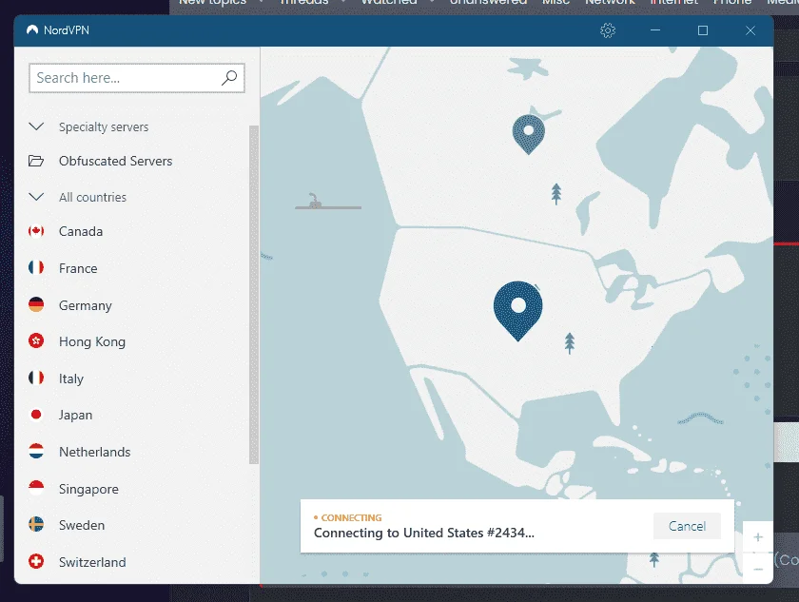Collapse the Specialty servers section
Viewport: 799px width, 602px height.
coord(36,126)
